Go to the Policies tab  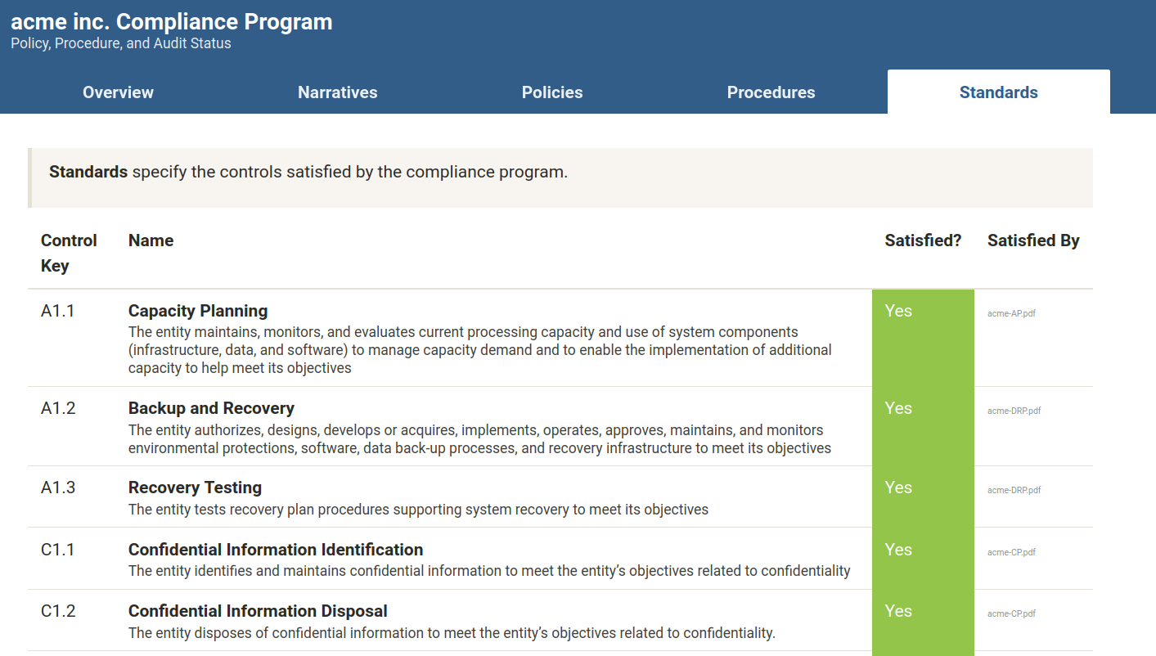coord(552,92)
